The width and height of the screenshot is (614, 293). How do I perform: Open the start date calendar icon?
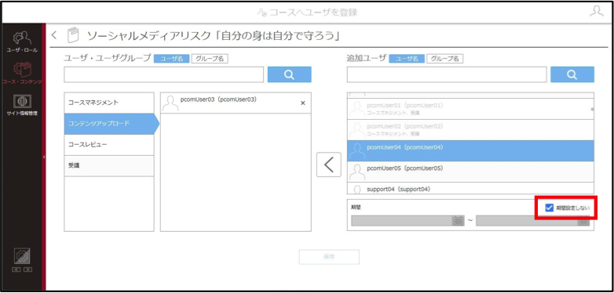(x=458, y=221)
